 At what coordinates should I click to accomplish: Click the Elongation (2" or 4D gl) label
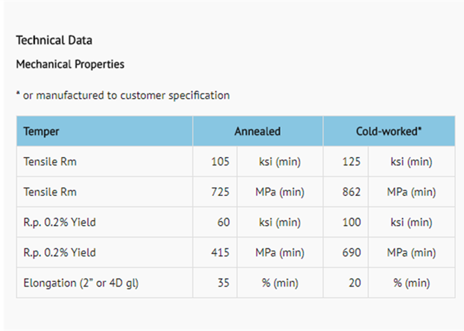[81, 283]
